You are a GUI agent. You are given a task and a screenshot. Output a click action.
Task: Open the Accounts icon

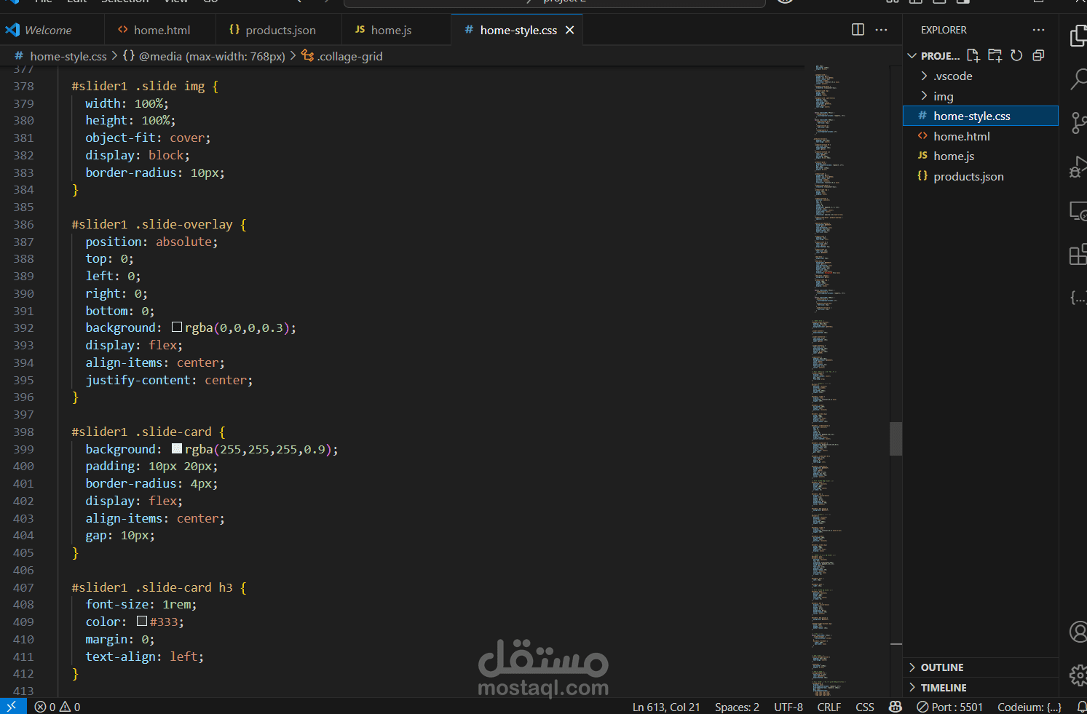click(1078, 632)
